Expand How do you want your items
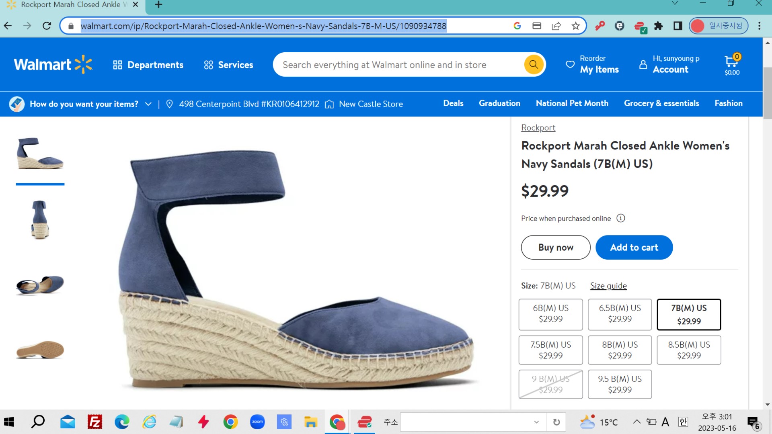Screen dimensions: 772x434 point(84,104)
